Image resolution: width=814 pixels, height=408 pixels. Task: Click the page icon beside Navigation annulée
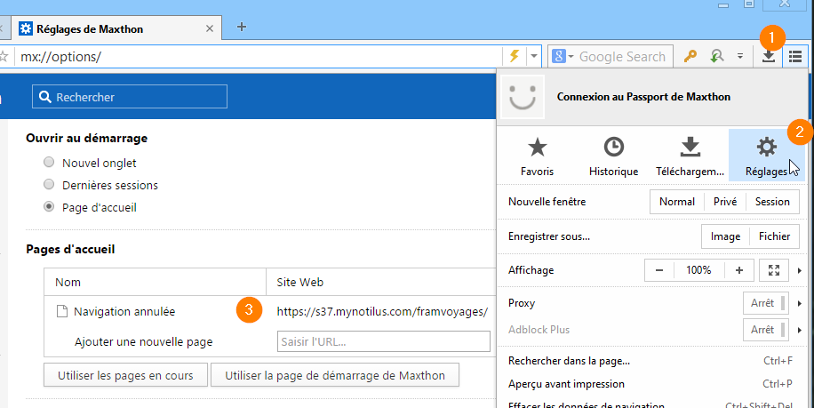pyautogui.click(x=62, y=311)
